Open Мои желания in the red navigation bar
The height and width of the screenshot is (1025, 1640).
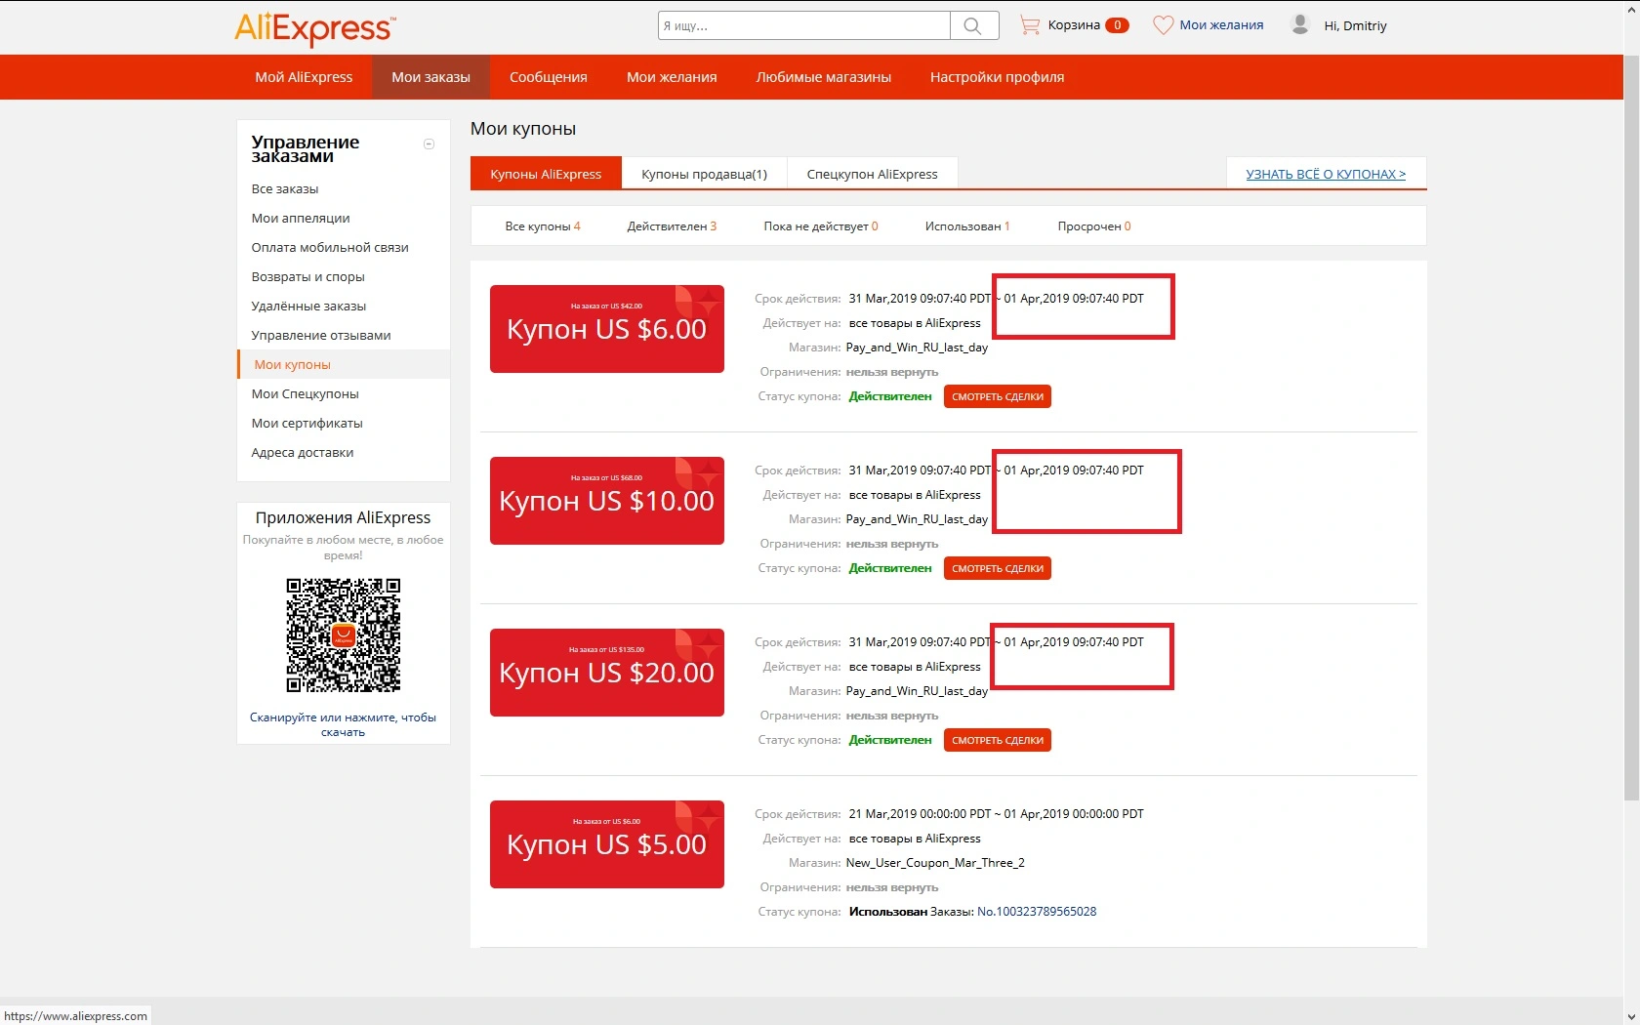pyautogui.click(x=672, y=77)
